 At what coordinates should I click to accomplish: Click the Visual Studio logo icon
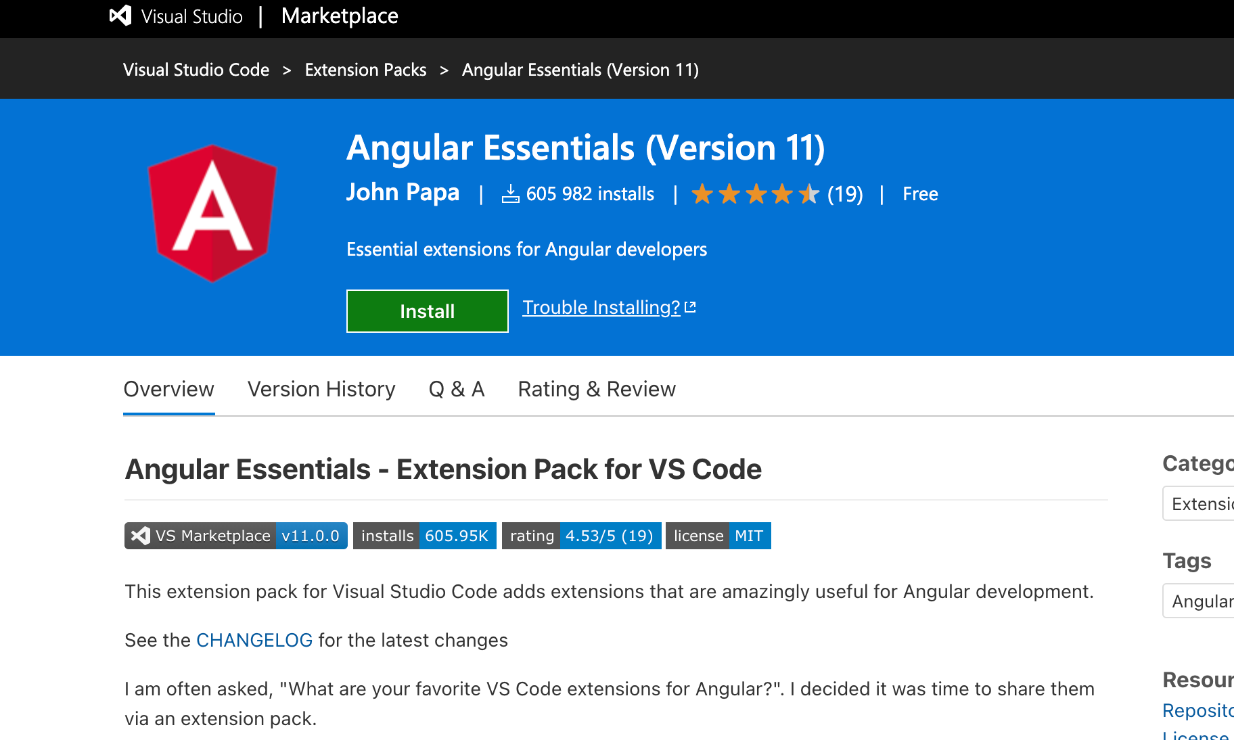click(120, 16)
